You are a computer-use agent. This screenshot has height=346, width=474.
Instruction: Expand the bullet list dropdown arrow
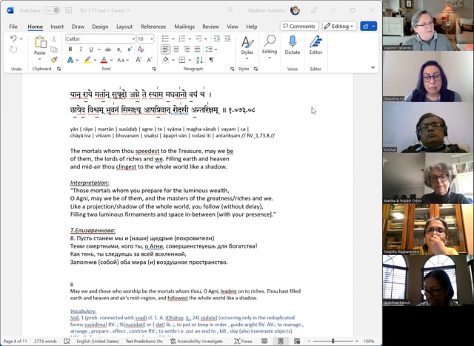(x=173, y=39)
